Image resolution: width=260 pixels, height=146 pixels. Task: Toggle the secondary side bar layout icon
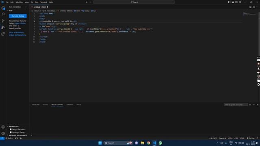[236, 2]
